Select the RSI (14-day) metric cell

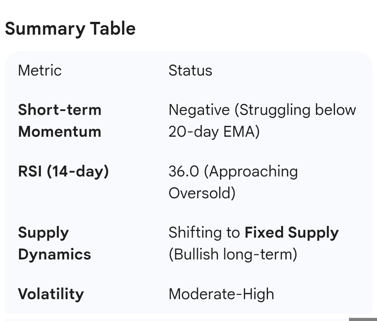pyautogui.click(x=63, y=171)
